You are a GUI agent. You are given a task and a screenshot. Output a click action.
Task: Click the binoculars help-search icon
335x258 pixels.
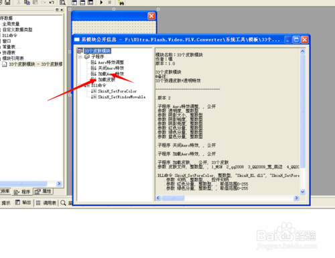pos(121,3)
